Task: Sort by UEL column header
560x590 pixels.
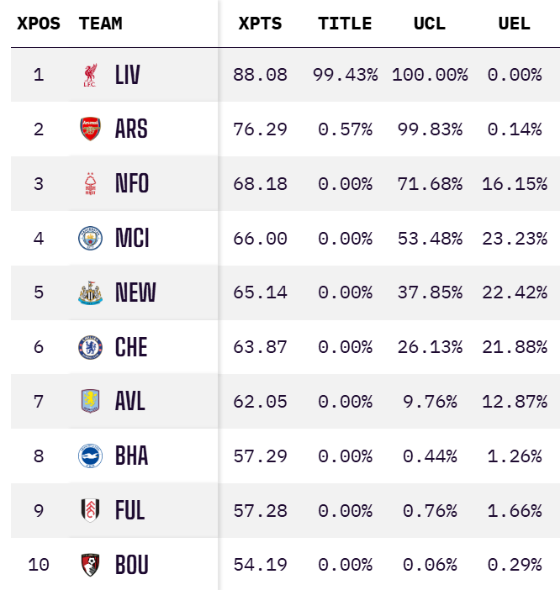Action: (x=514, y=24)
